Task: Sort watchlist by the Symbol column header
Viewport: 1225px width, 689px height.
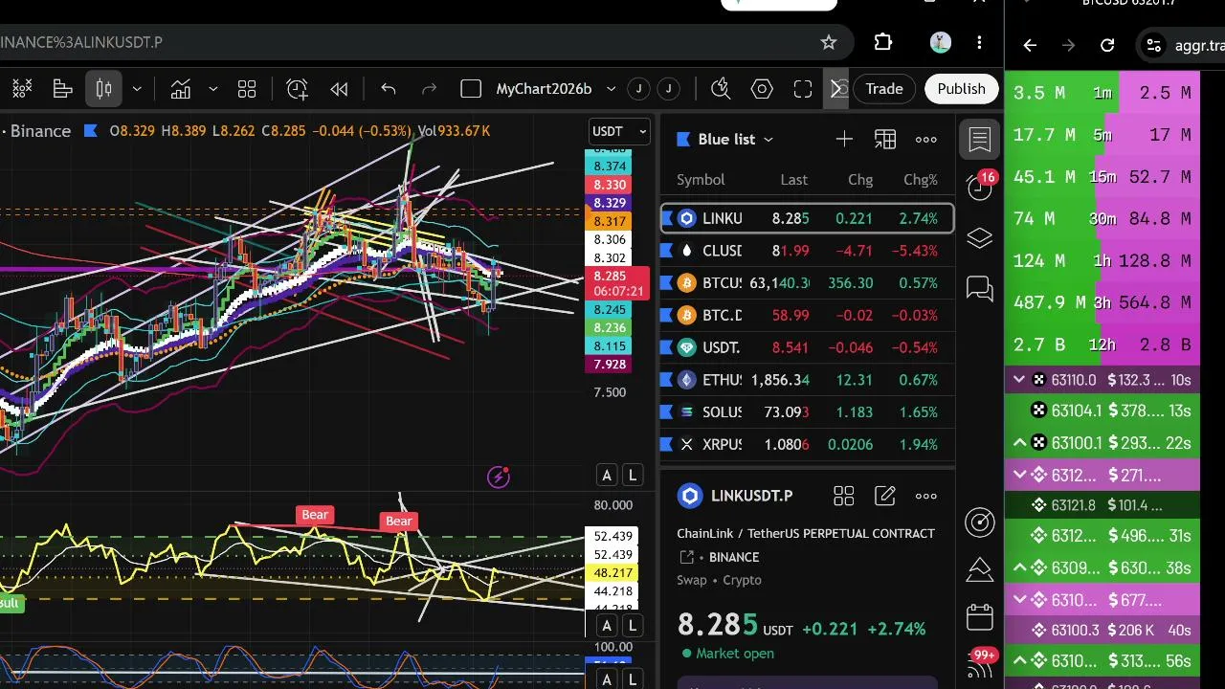Action: click(x=701, y=180)
